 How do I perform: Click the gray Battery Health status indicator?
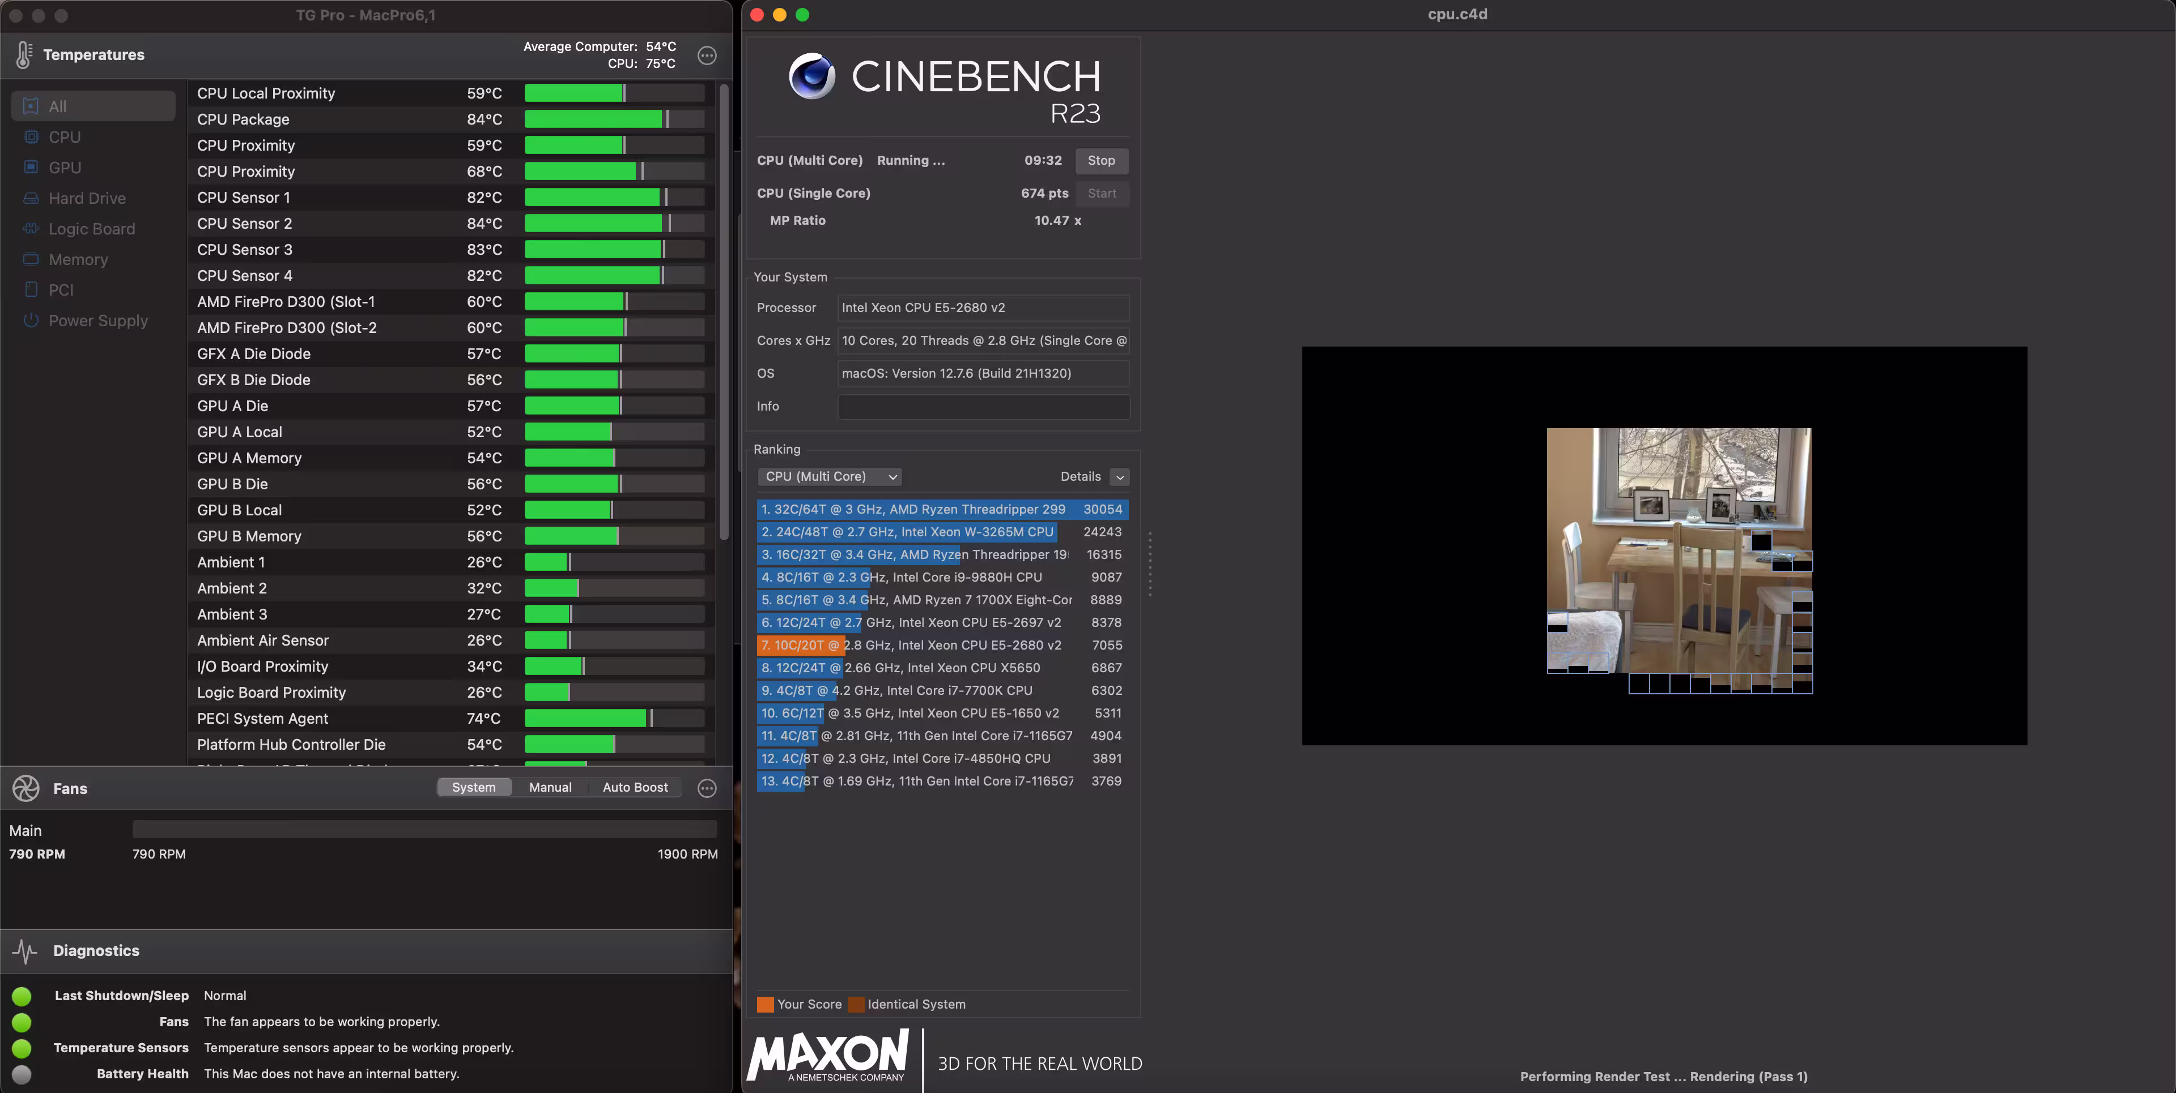click(22, 1074)
